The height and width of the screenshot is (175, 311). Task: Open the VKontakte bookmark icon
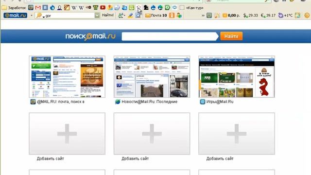[45, 8]
